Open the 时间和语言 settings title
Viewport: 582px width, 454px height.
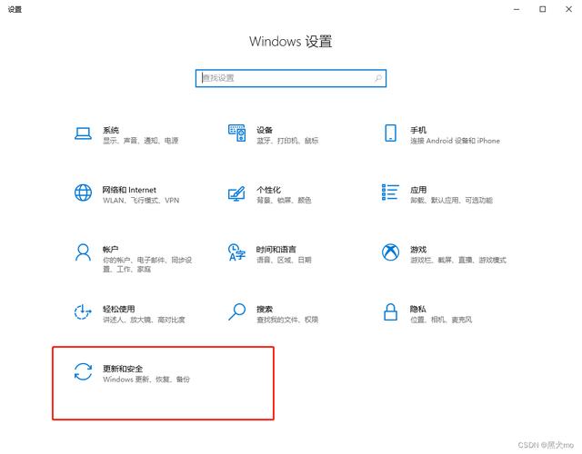tap(276, 250)
